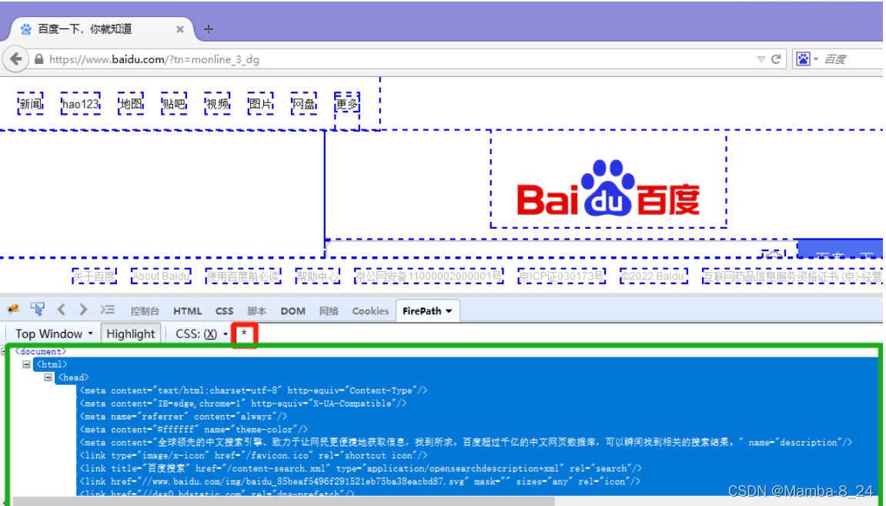Screen dimensions: 886x506
Task: Click the 帮助中心 footer link
Action: (x=318, y=276)
